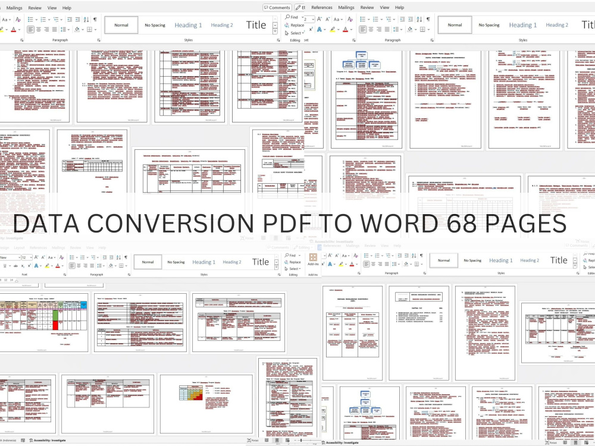Toggle Justify alignment in top-left Word window

[x=54, y=30]
